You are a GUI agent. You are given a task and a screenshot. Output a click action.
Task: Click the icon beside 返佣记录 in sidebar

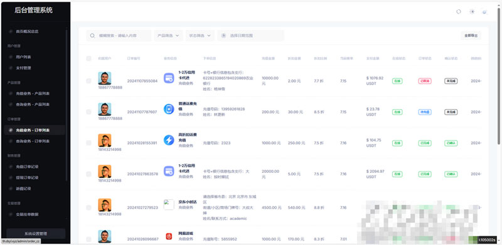[11, 189]
